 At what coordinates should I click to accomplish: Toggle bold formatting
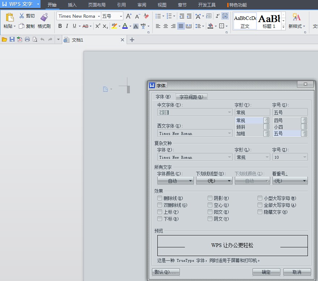tap(60, 26)
